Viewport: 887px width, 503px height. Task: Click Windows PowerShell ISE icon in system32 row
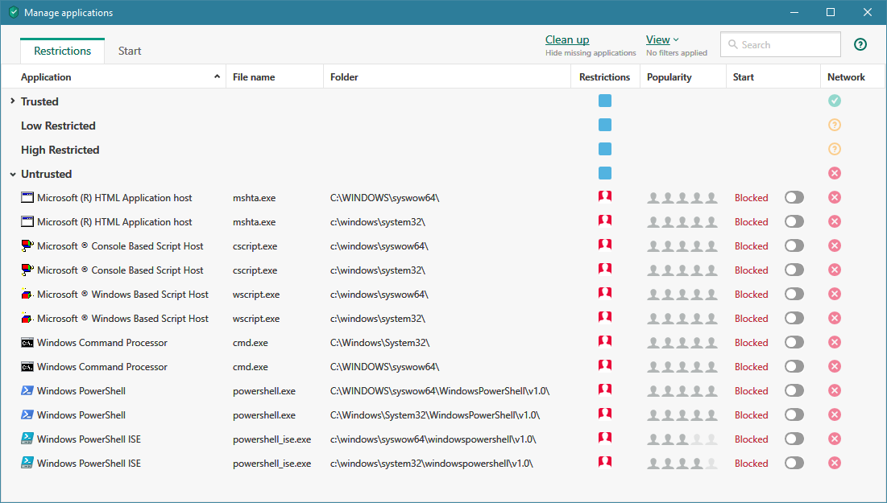click(x=27, y=463)
